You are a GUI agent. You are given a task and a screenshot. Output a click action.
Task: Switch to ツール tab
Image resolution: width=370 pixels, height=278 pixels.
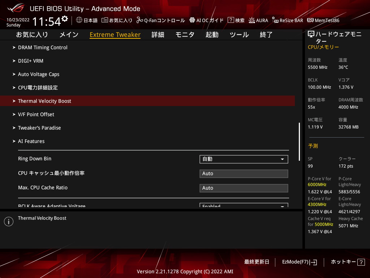click(x=239, y=35)
